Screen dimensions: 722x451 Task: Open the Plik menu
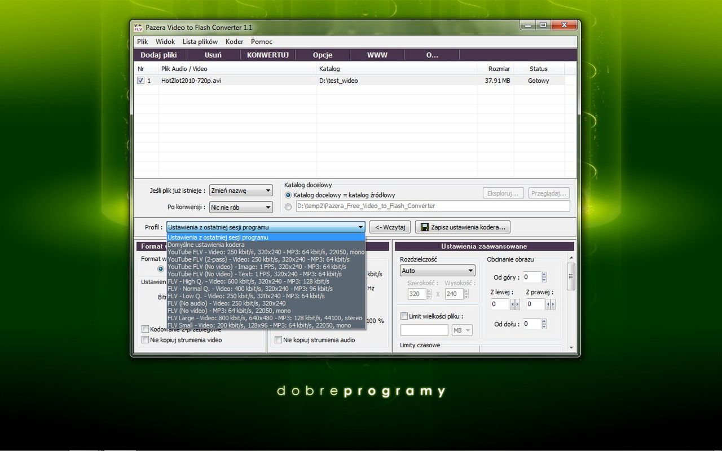coord(142,42)
